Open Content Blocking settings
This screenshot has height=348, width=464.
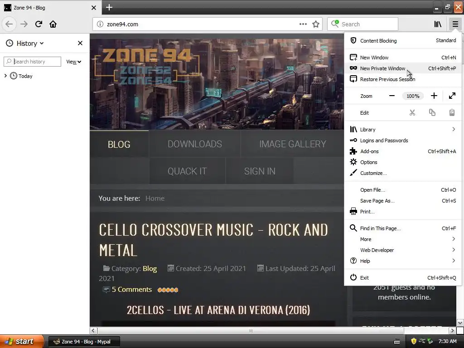pyautogui.click(x=403, y=40)
